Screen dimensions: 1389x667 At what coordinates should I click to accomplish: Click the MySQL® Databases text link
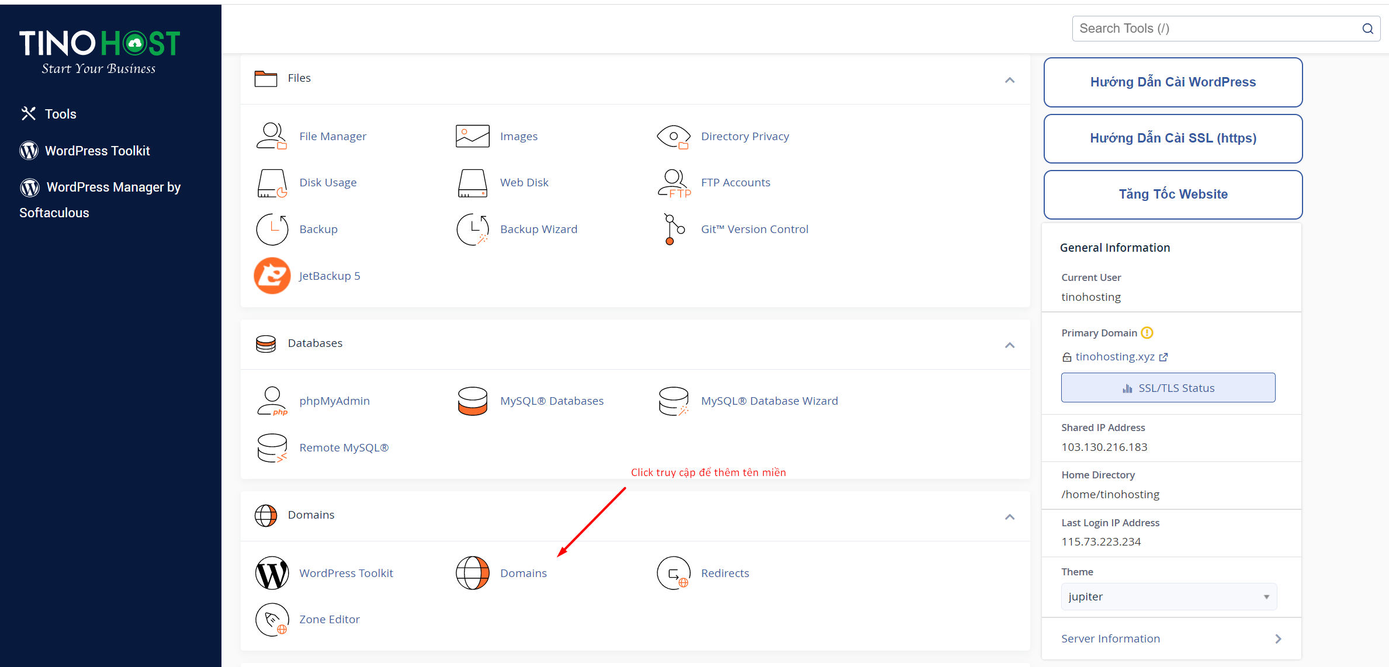[552, 401]
